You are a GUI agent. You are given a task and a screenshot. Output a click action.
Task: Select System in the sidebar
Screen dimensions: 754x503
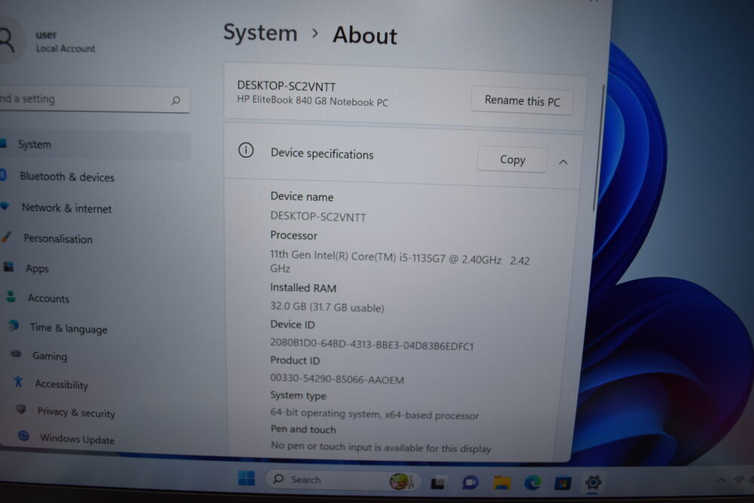(95, 145)
